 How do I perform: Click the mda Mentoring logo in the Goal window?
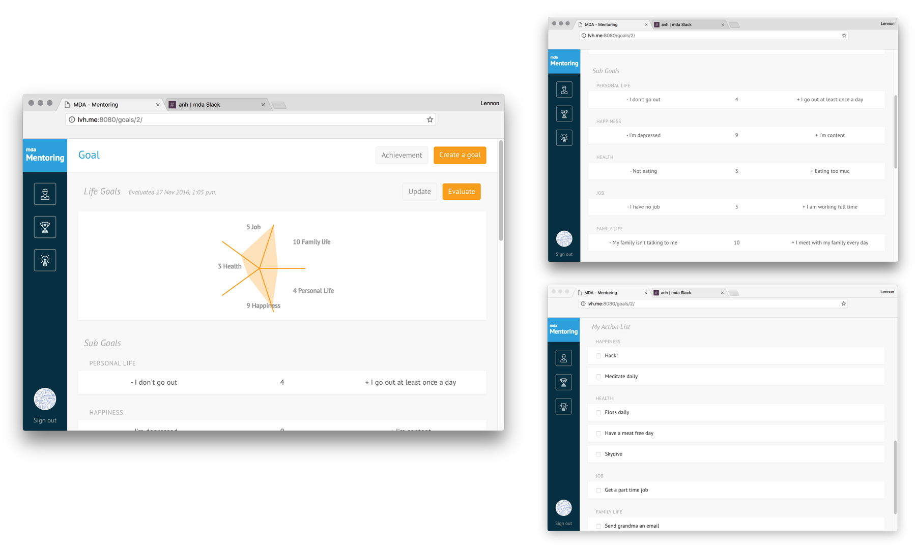[x=45, y=155]
